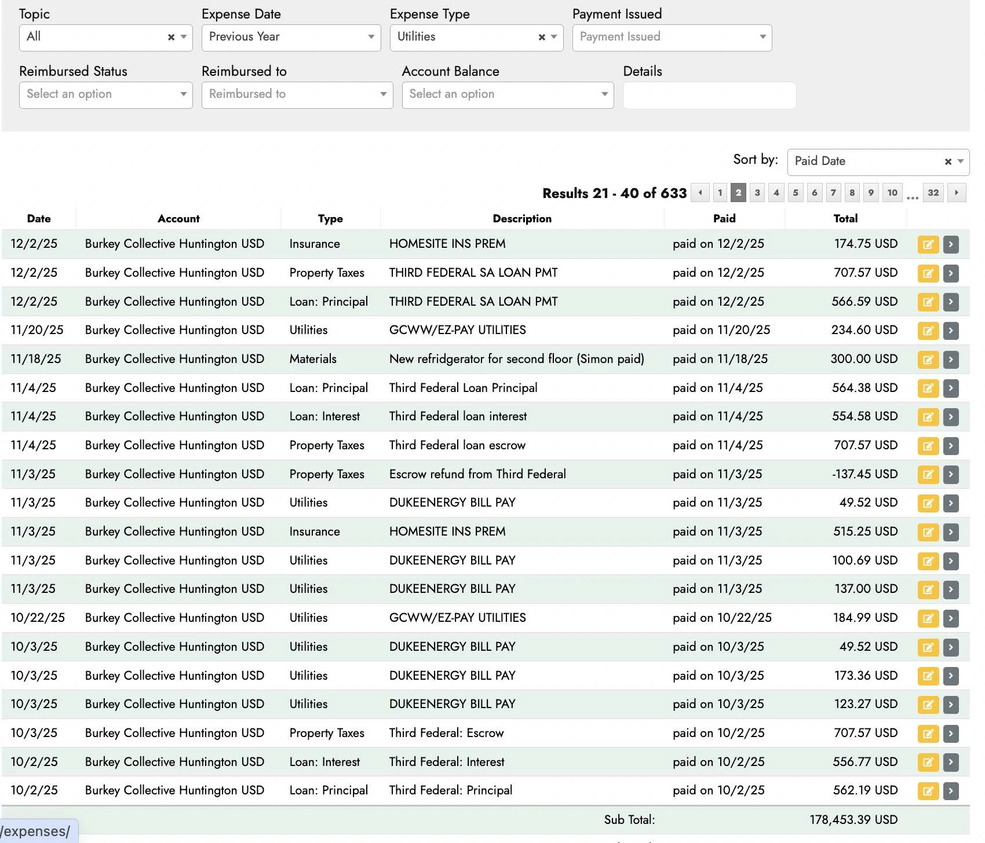Clear the Utilities expense type selection
The image size is (985, 843).
pyautogui.click(x=542, y=38)
